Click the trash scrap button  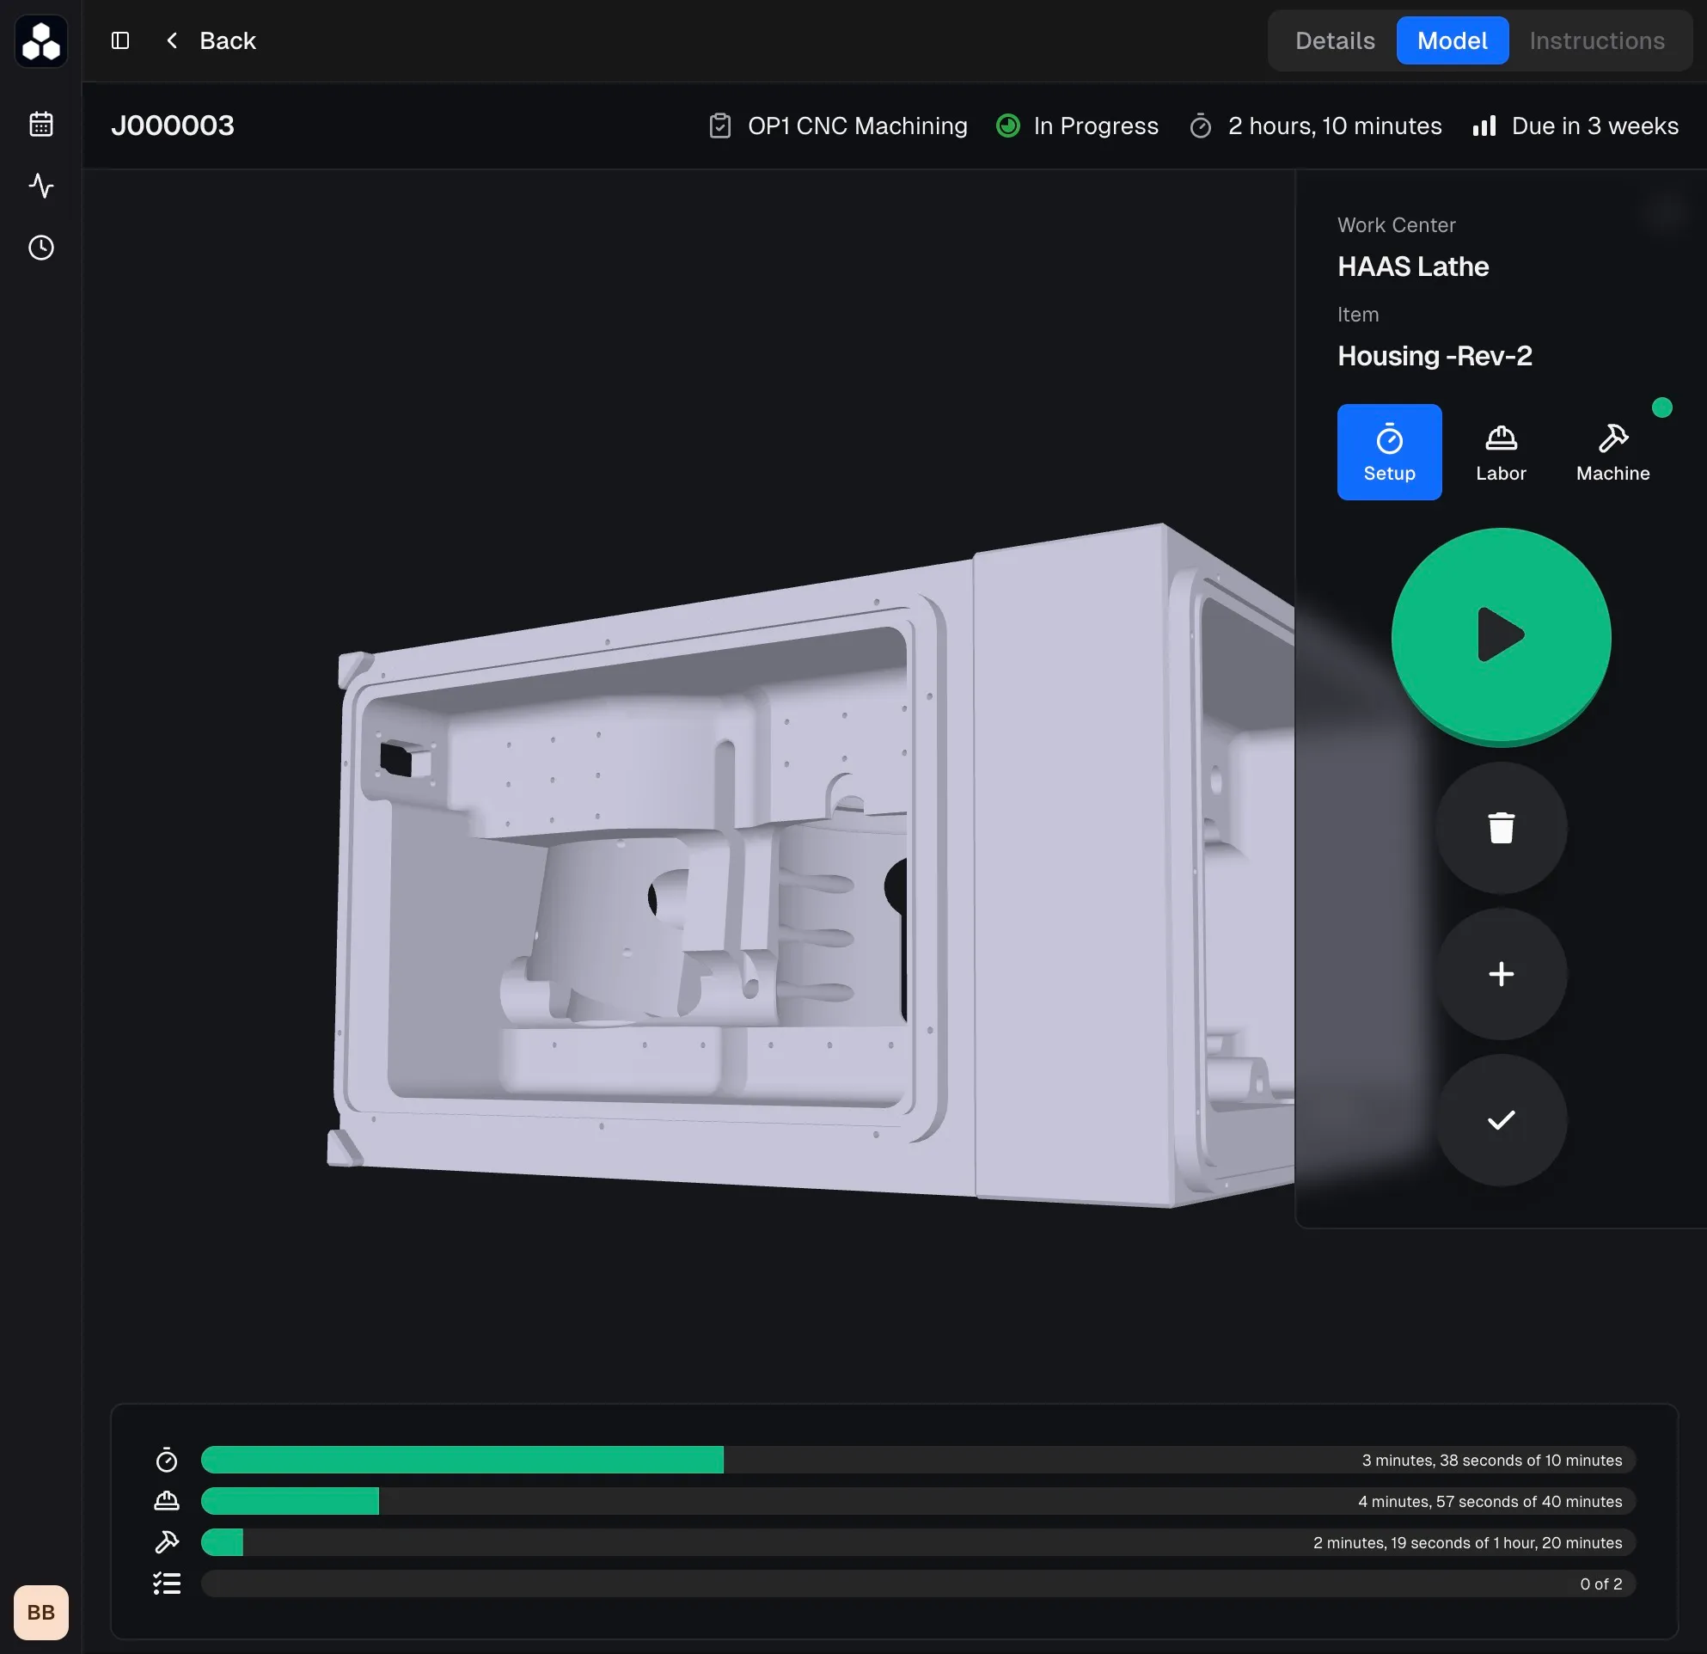tap(1501, 828)
